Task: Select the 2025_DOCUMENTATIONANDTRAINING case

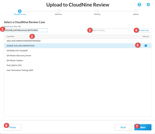Action: pyautogui.click(x=78, y=41)
